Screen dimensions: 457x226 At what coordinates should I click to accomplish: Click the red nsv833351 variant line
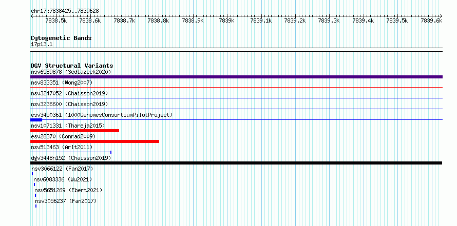pos(236,87)
